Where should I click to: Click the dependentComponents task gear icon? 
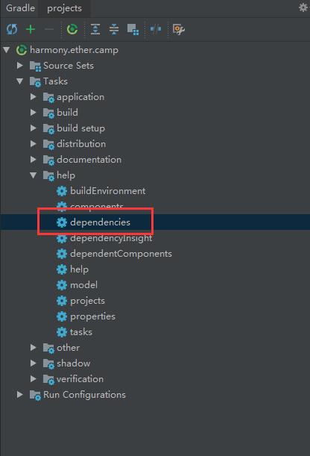click(62, 254)
